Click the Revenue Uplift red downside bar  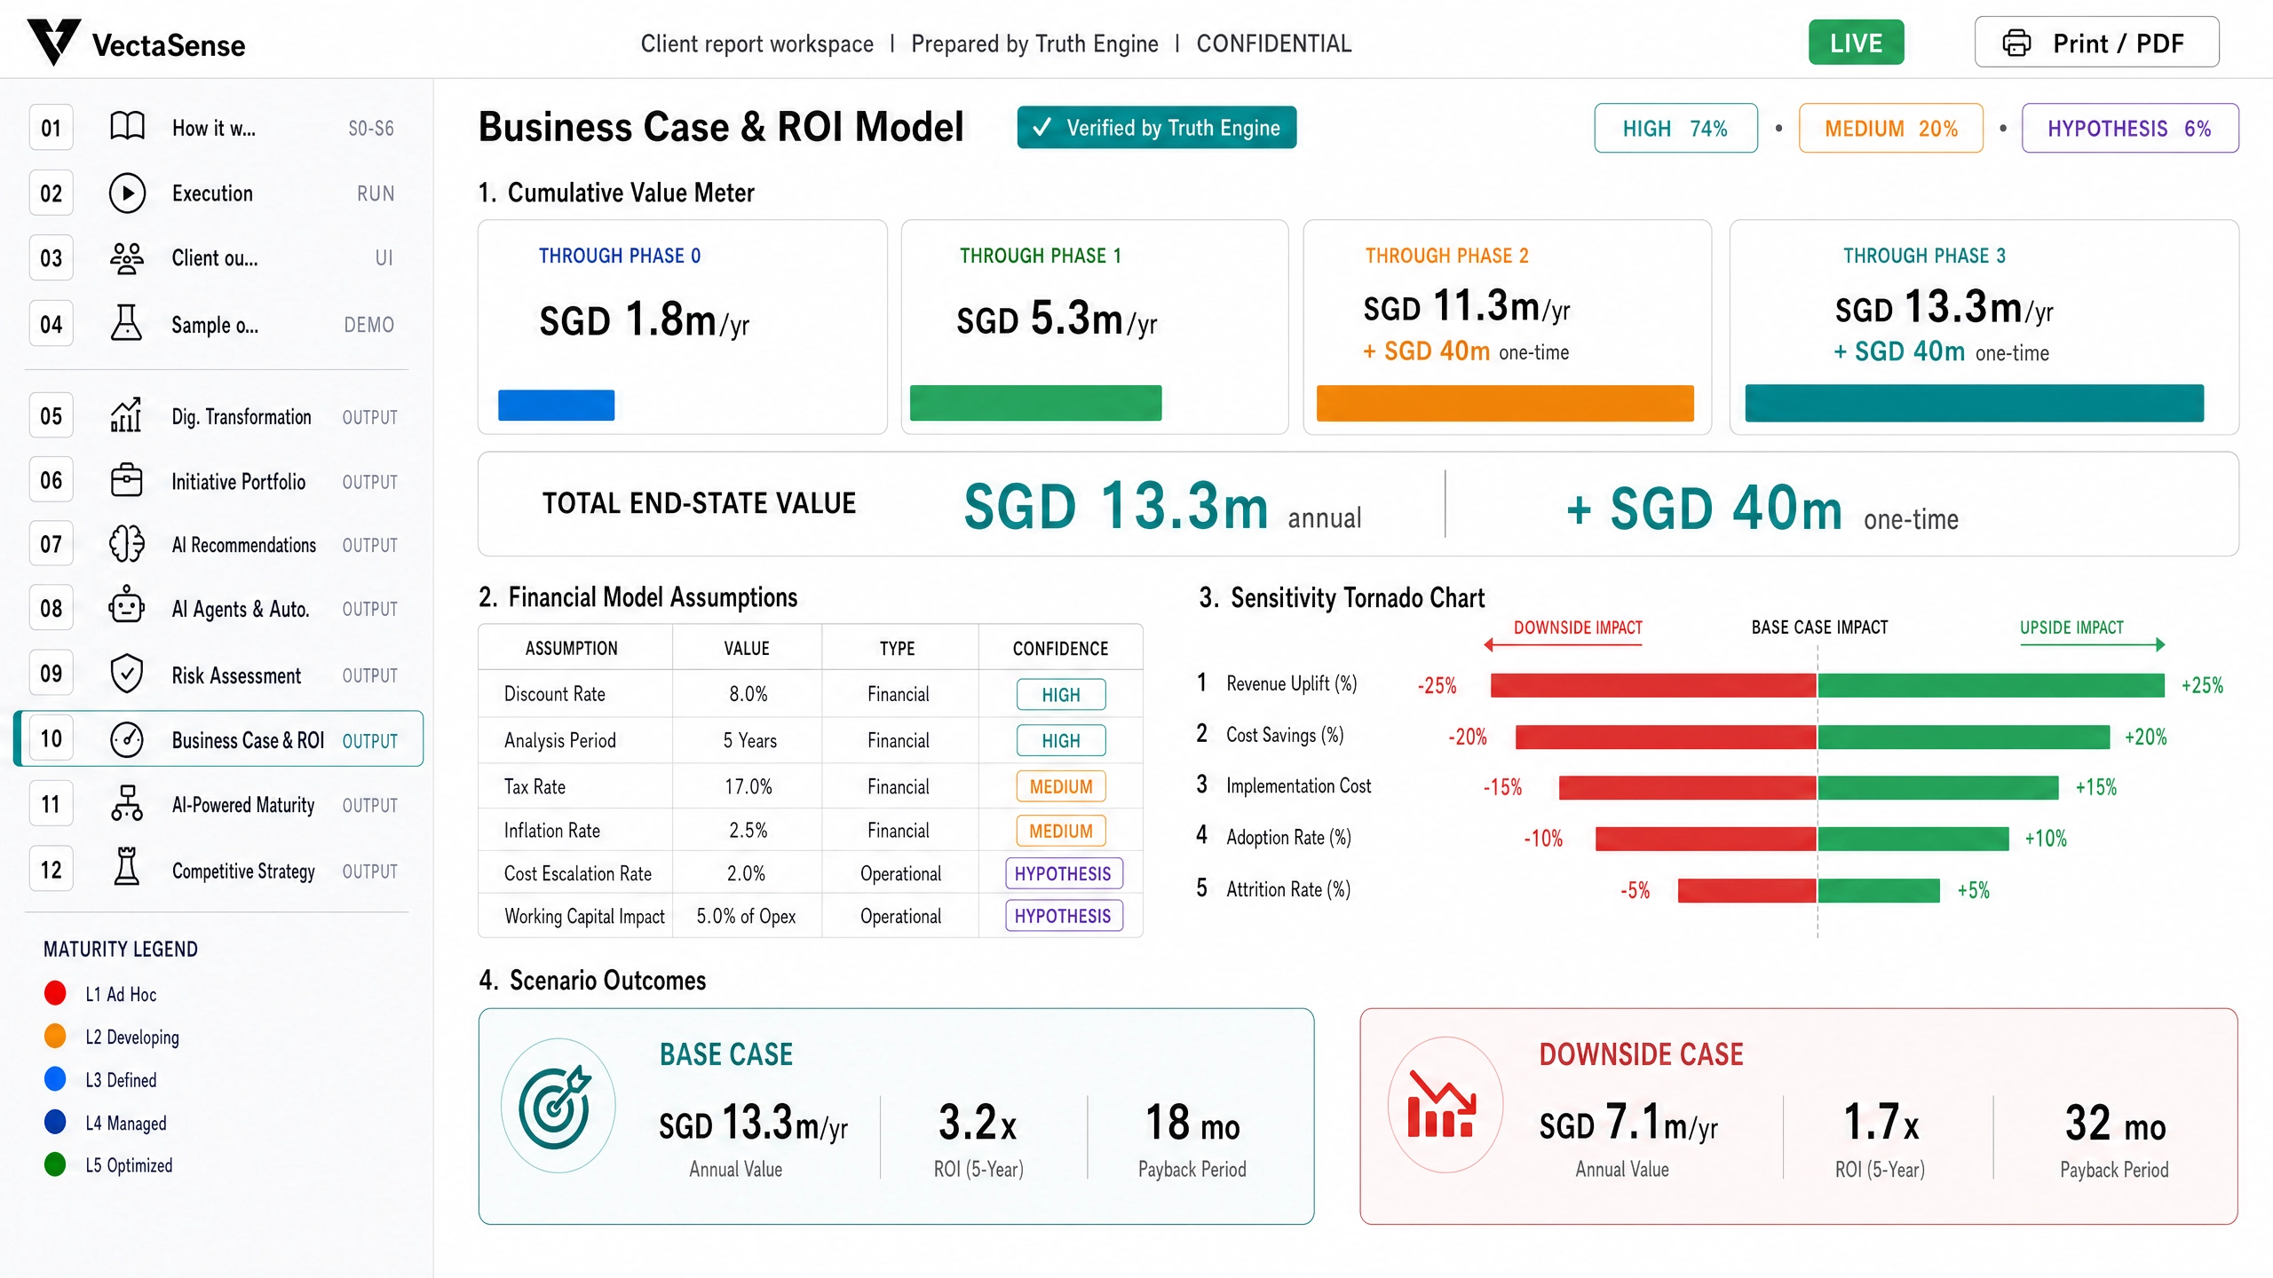[1653, 685]
